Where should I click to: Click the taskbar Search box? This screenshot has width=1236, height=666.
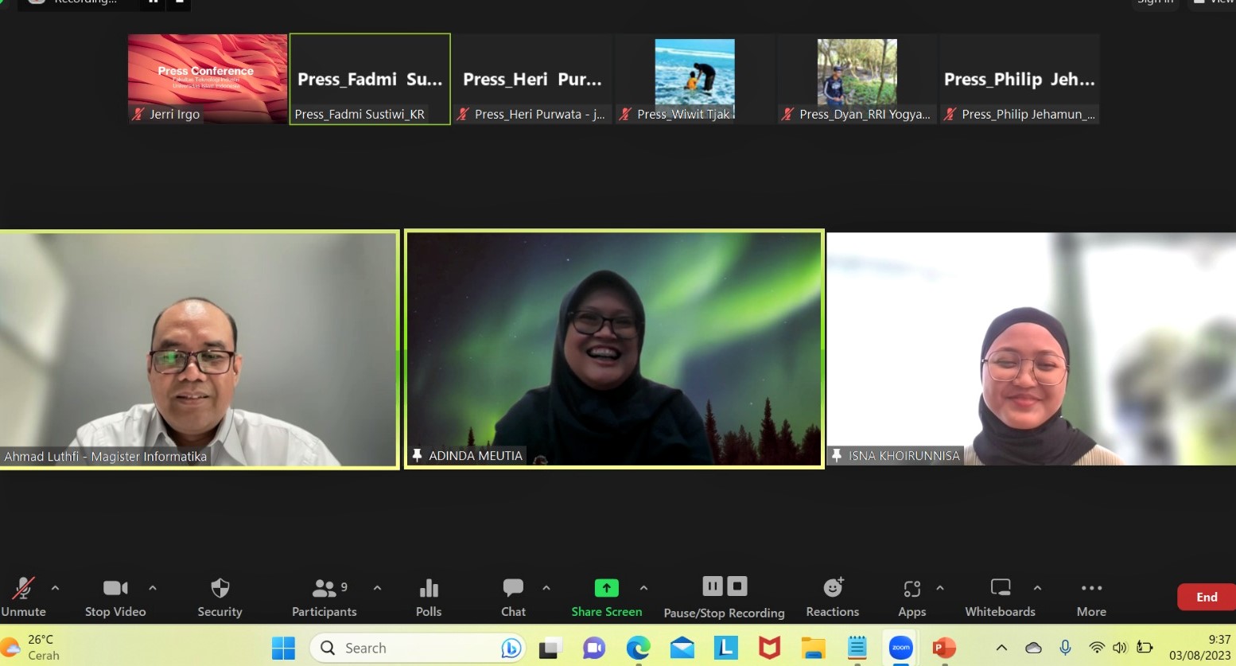click(418, 648)
